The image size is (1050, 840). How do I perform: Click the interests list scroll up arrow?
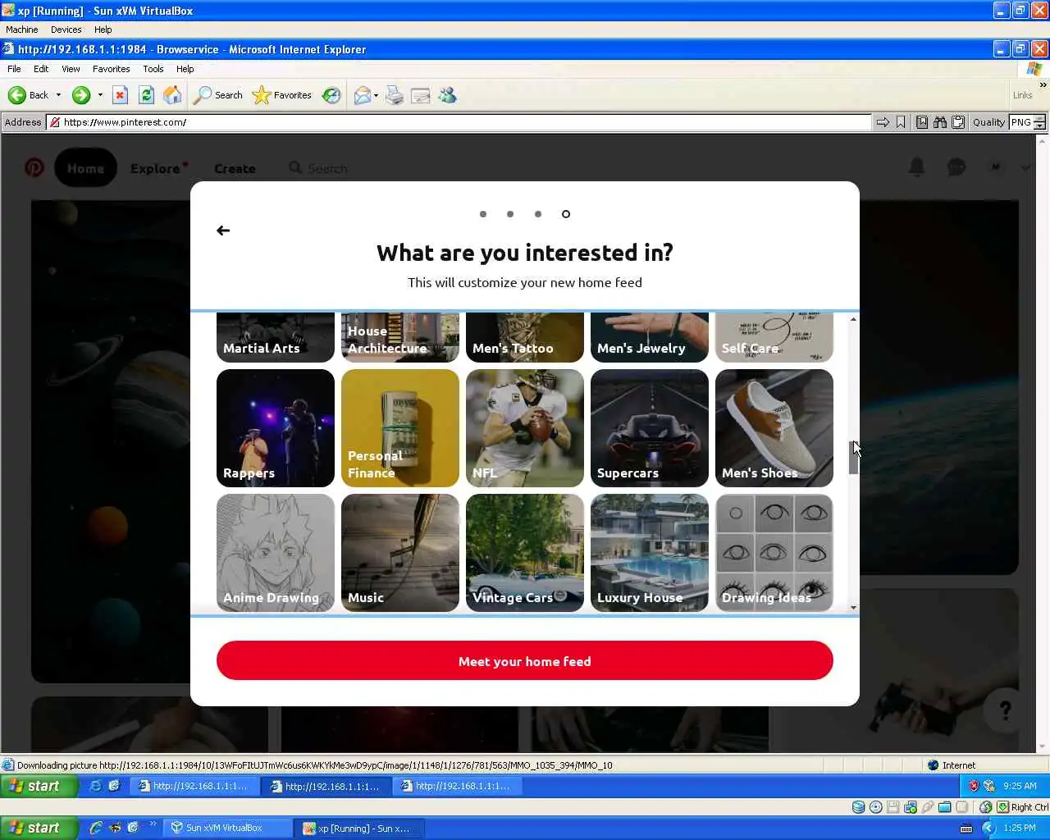pyautogui.click(x=853, y=318)
